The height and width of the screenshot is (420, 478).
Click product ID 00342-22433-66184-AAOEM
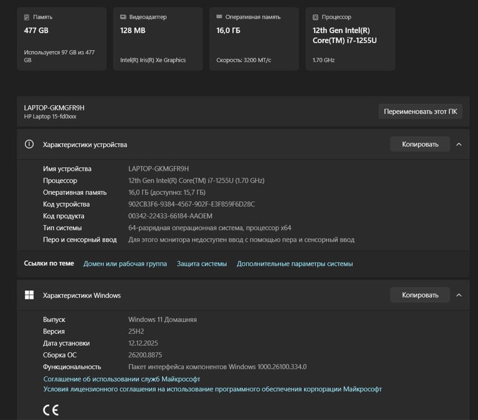(x=171, y=216)
